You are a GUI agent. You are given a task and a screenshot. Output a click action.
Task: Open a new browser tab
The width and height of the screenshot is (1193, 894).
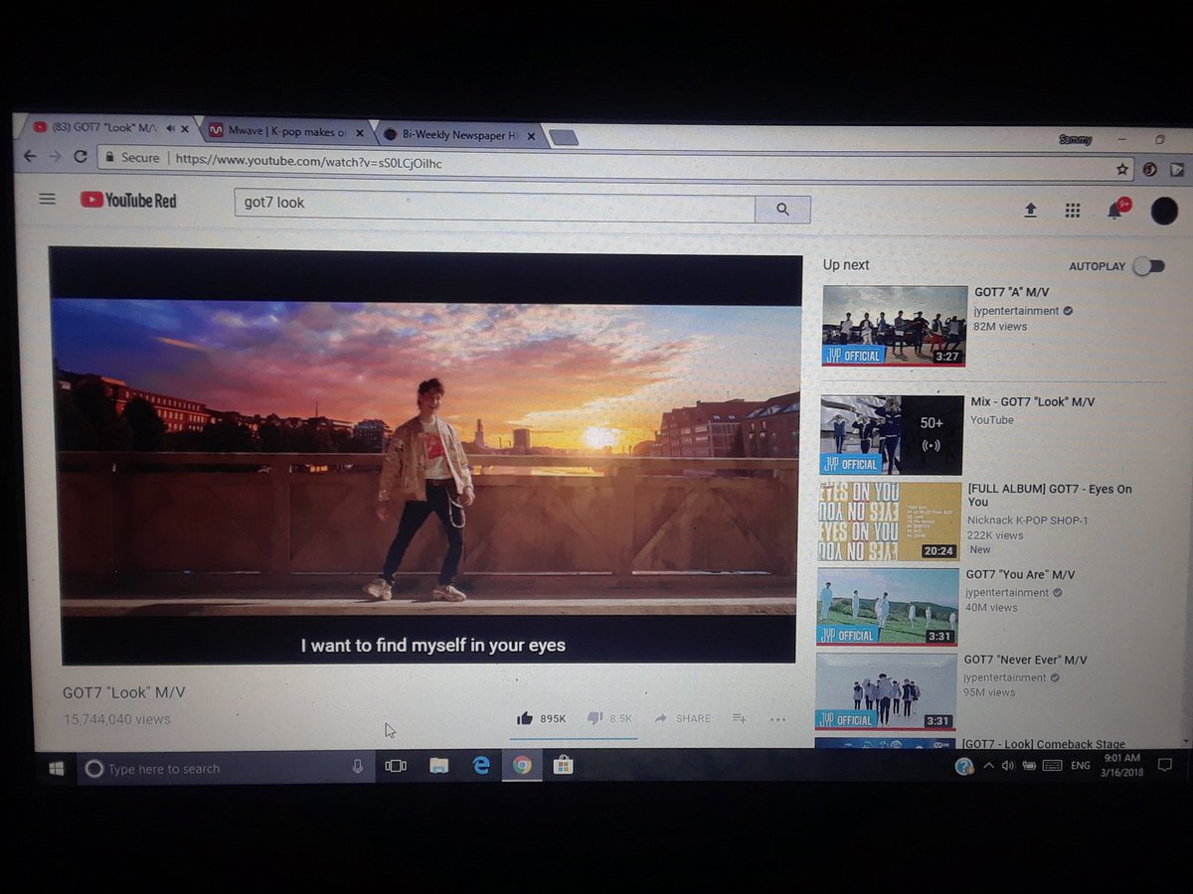pos(564,138)
